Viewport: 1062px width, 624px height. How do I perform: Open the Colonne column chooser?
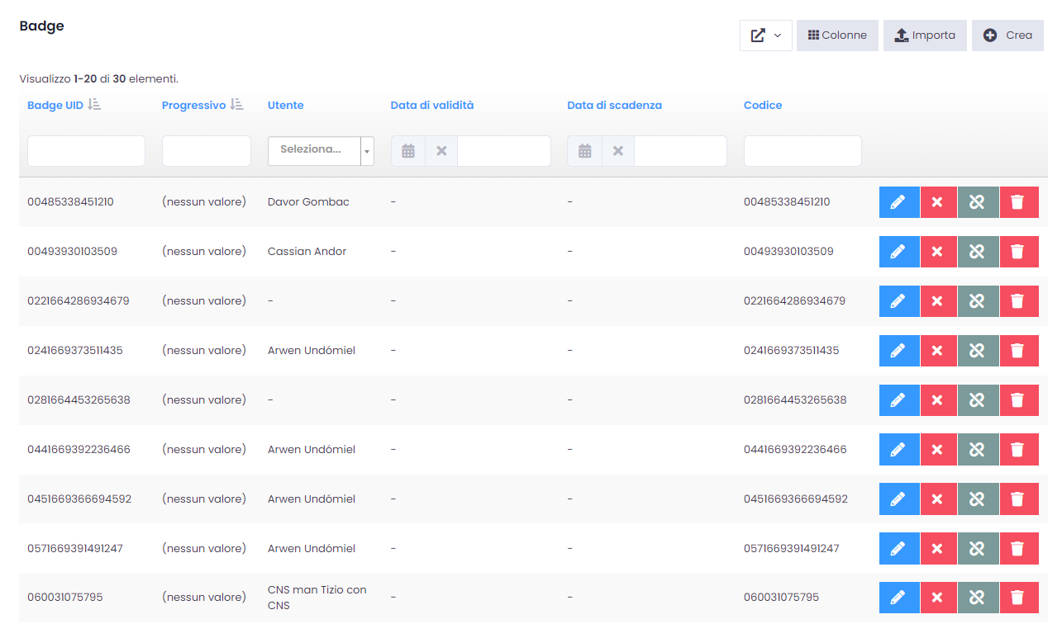click(837, 35)
